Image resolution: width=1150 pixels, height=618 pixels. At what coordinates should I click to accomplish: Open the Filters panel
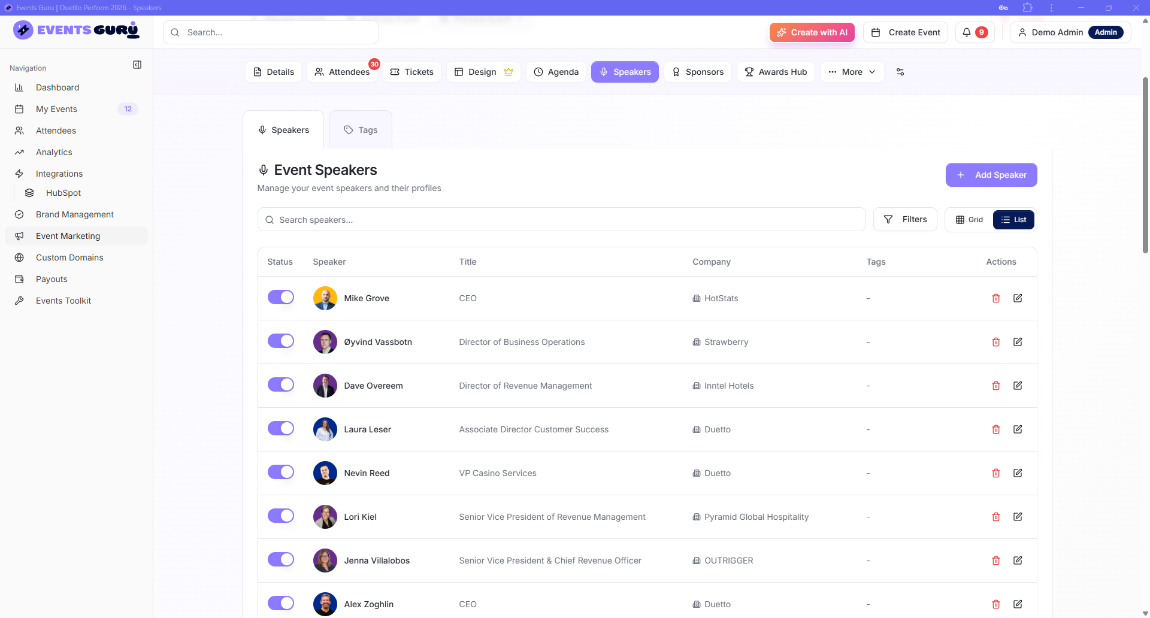[x=905, y=220]
